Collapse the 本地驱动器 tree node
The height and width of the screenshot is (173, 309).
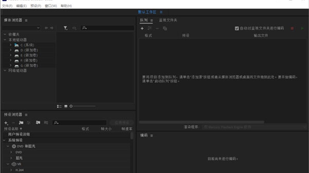pyautogui.click(x=5, y=40)
